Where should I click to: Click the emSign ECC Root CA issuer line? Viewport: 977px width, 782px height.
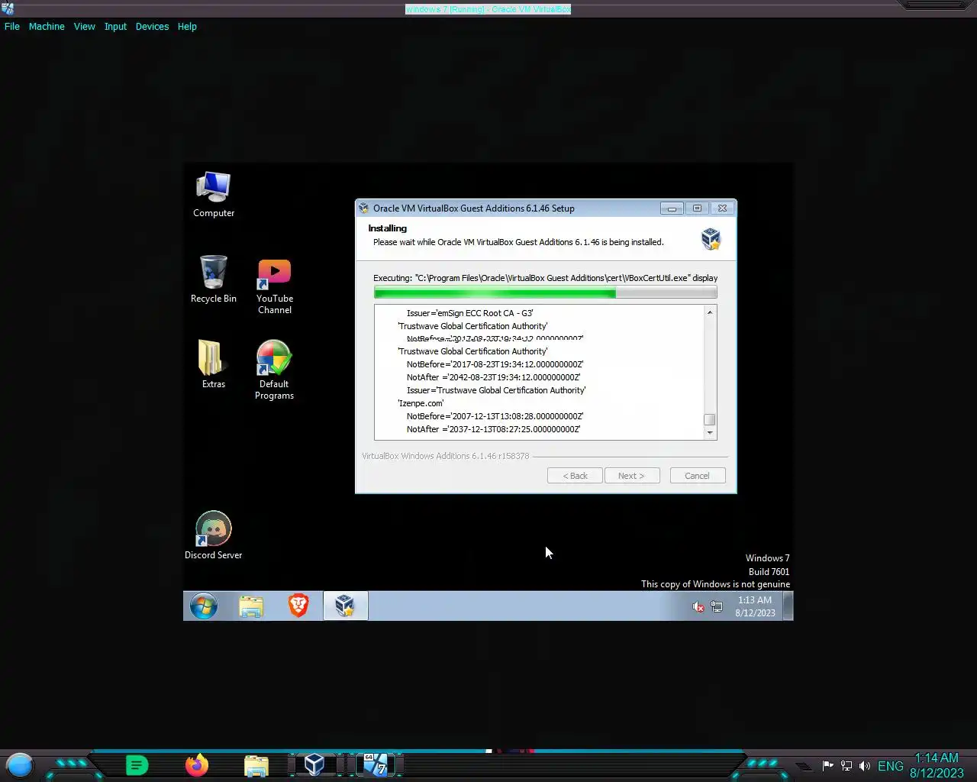click(470, 313)
